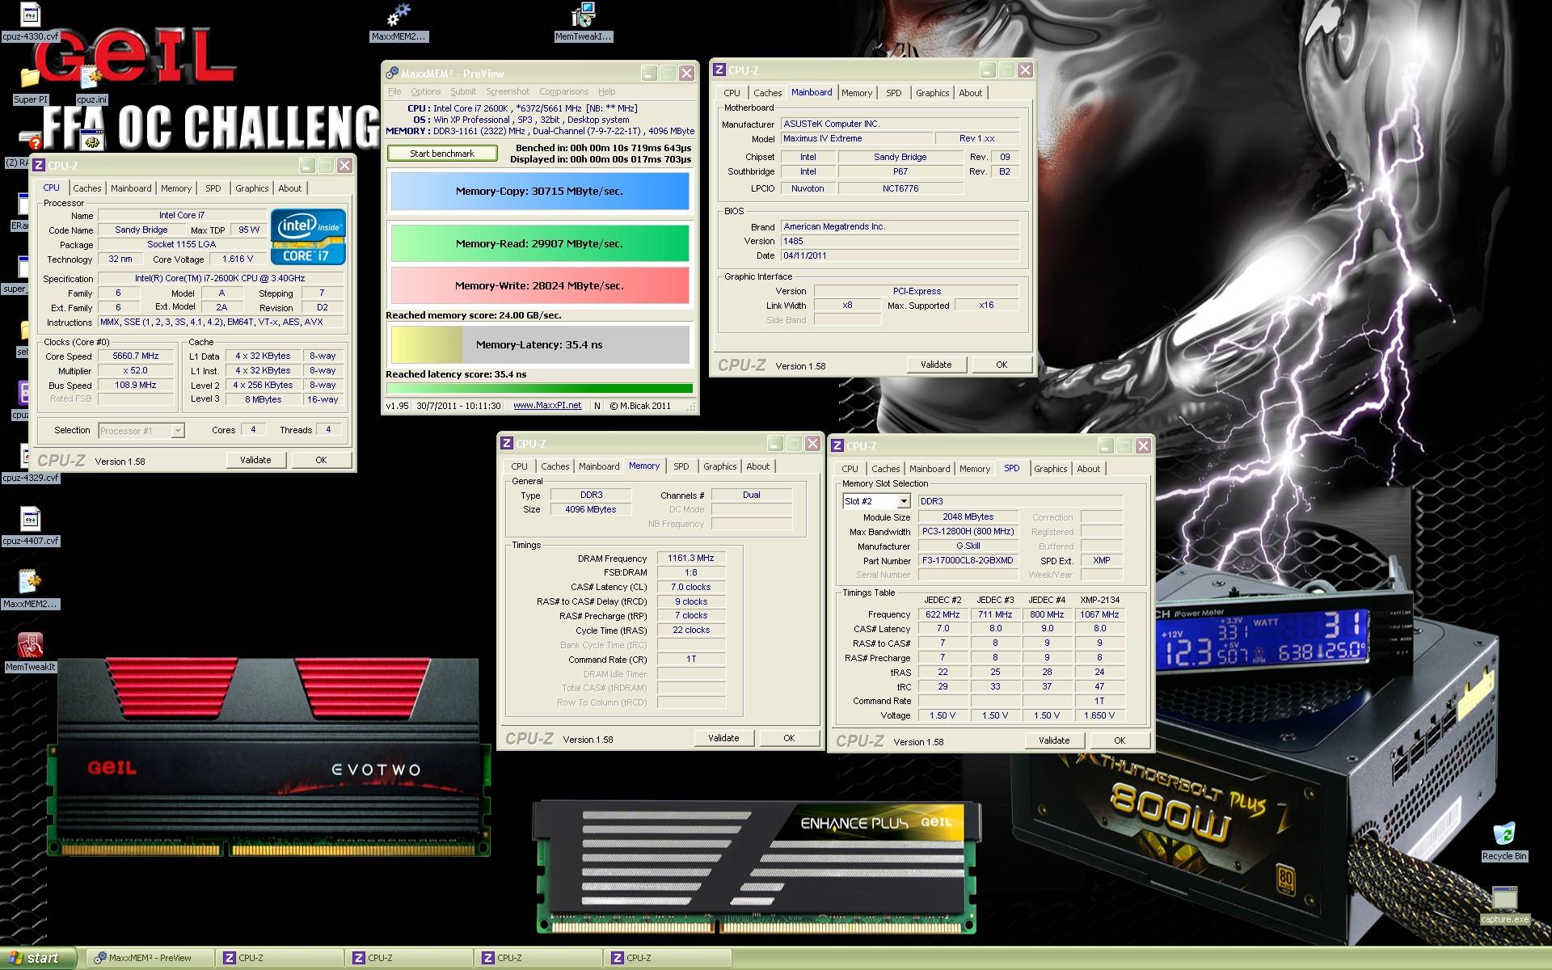Click the Memory-Write result bar
This screenshot has height=970, width=1552.
pyautogui.click(x=540, y=285)
